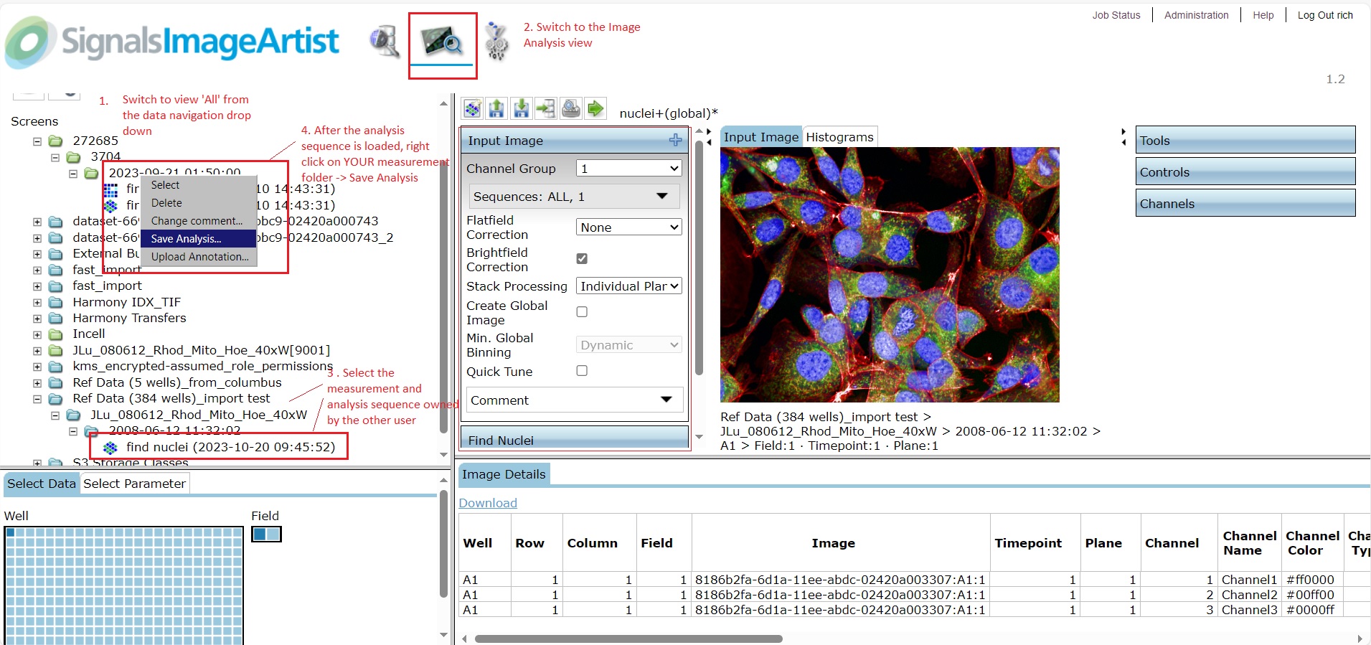The height and width of the screenshot is (645, 1371).
Task: Collapse the 272685 tree node
Action: click(37, 141)
